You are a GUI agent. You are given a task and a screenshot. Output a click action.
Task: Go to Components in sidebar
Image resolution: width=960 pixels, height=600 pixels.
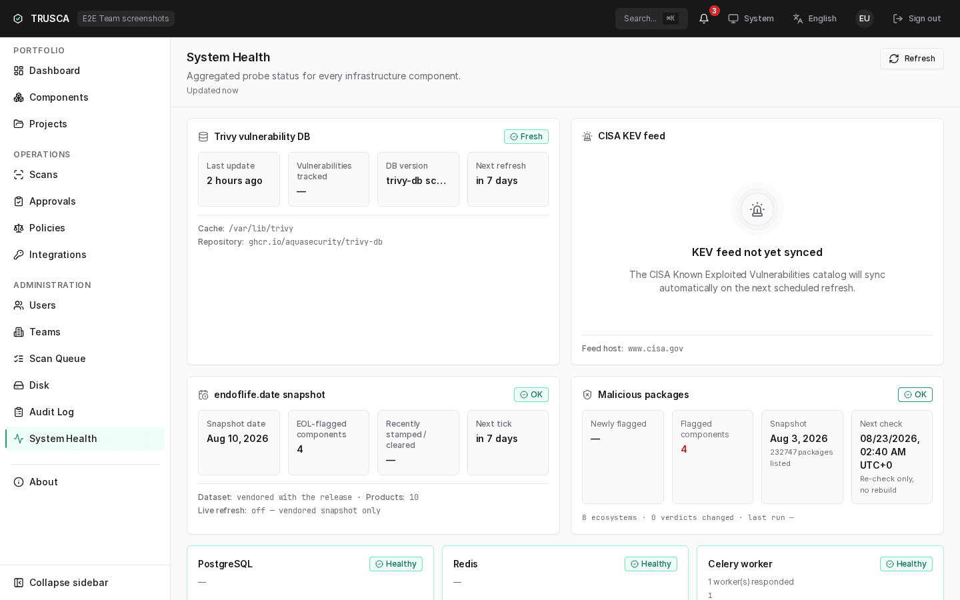tap(85, 97)
